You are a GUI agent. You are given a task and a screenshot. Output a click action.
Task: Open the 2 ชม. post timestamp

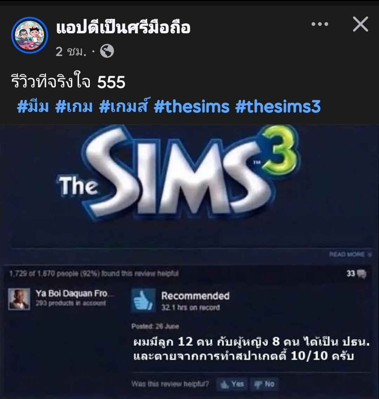point(71,52)
